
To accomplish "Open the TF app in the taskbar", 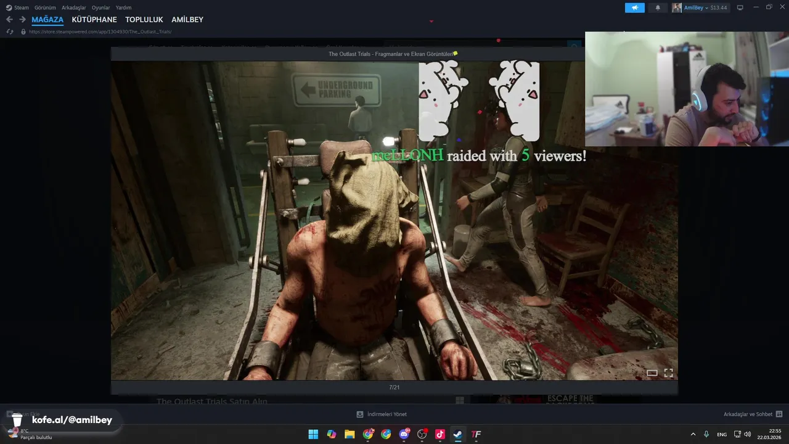I will [x=476, y=434].
